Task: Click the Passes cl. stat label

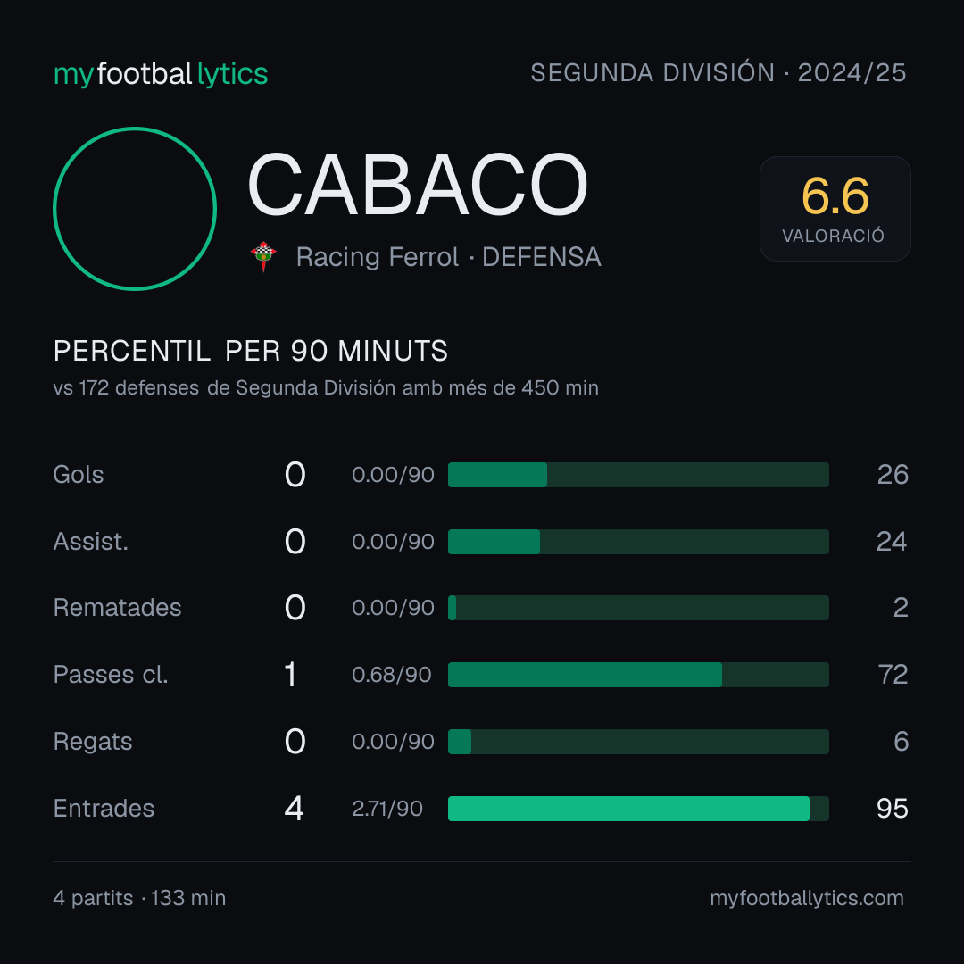Action: tap(111, 675)
